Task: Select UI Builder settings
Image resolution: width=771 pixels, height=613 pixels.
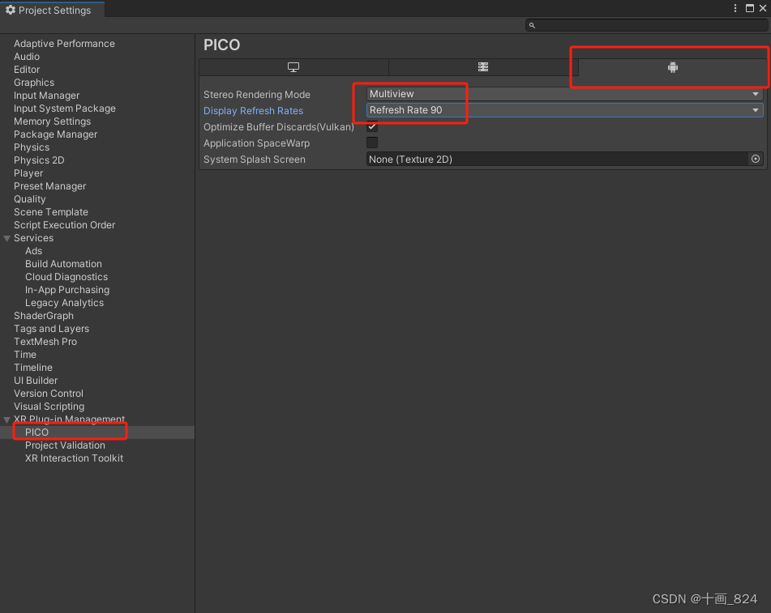Action: point(36,380)
